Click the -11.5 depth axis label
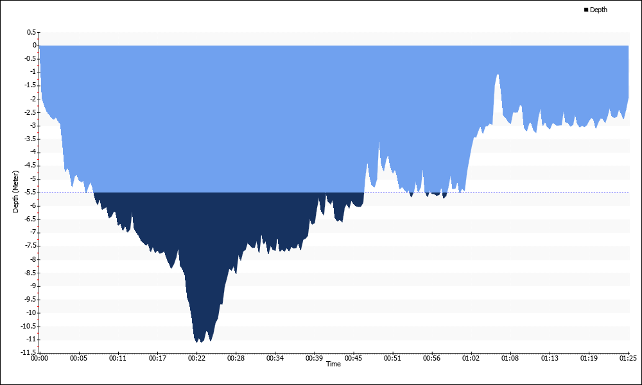 pyautogui.click(x=29, y=352)
